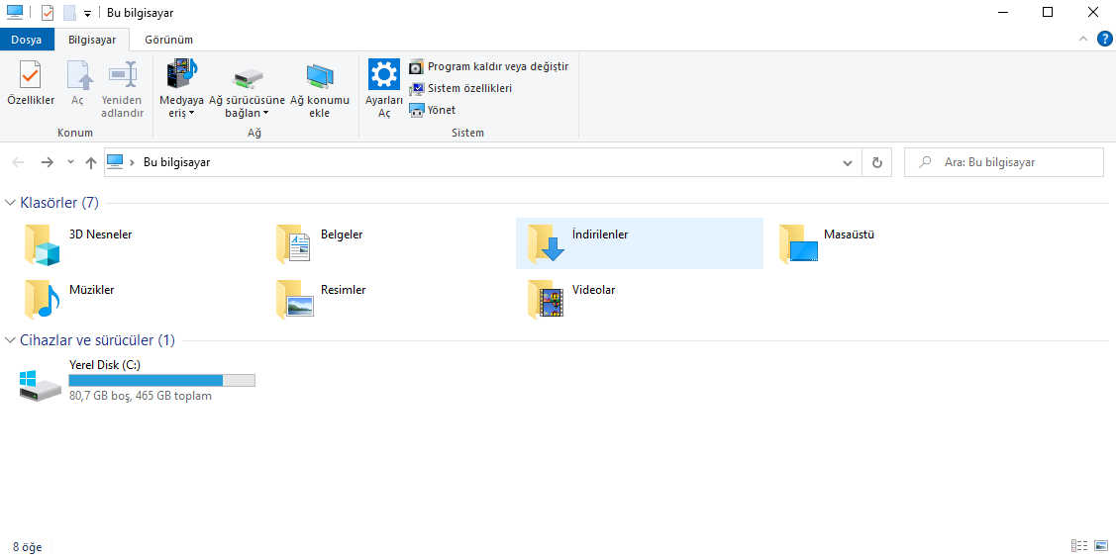Maximize the Bu bilgisayar window
Image resolution: width=1116 pixels, height=559 pixels.
[1047, 12]
